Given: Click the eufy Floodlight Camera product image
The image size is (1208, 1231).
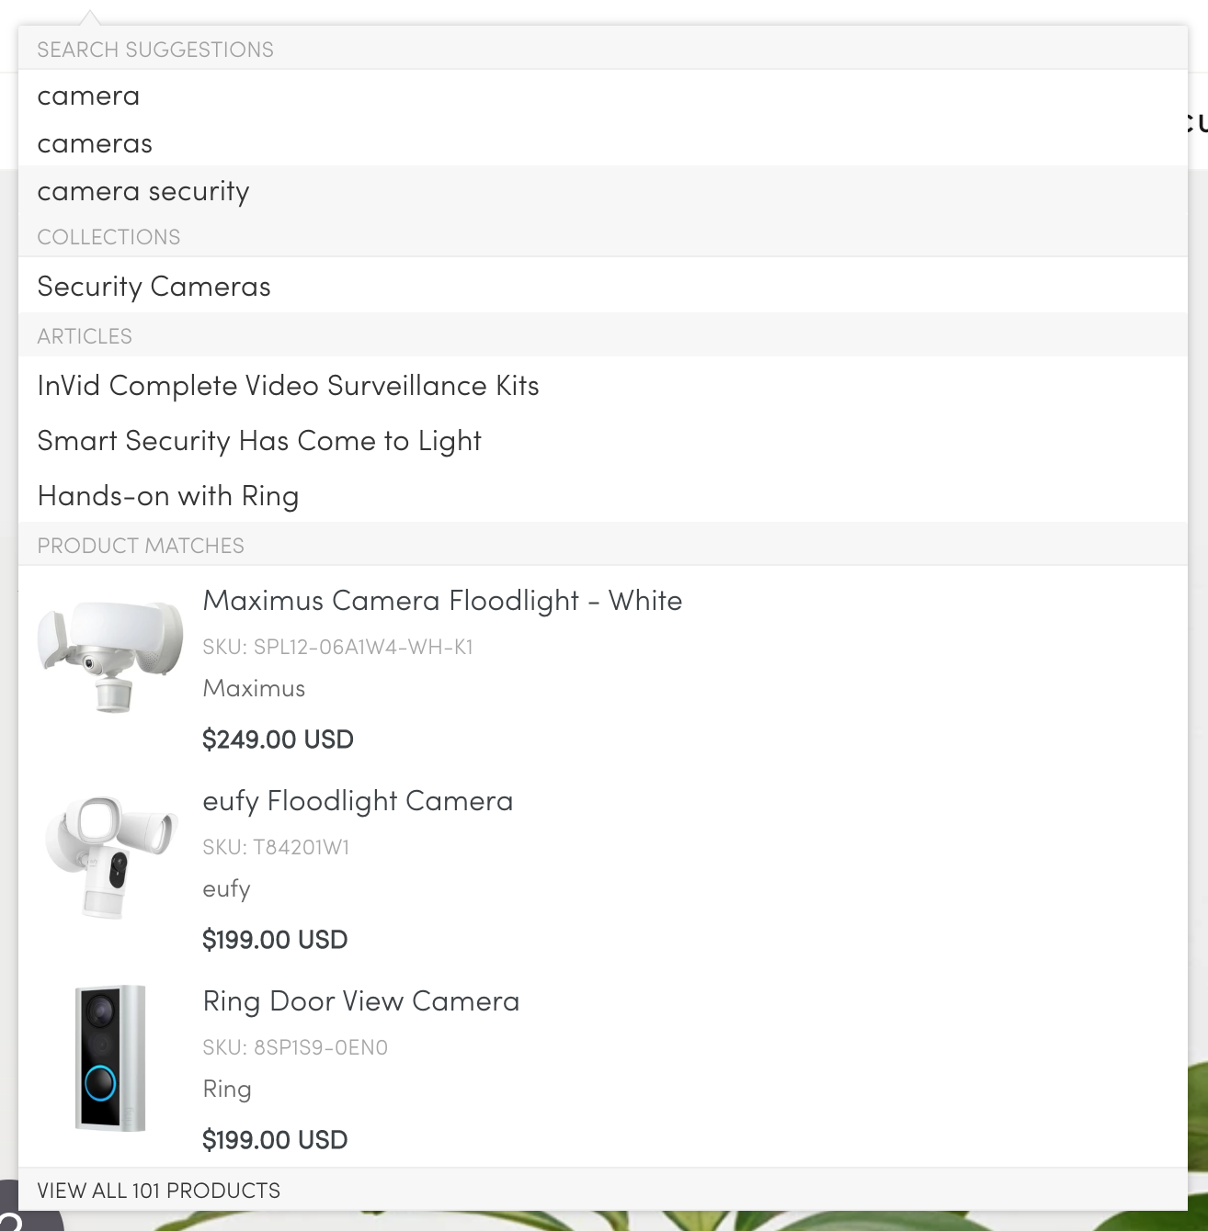Looking at the screenshot, I should click(x=109, y=856).
